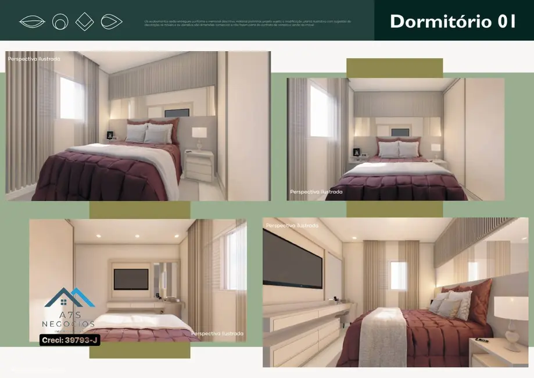Screen dimensions: 534x378
Task: Toggle the Perspectiva ilustrada caption on right render
Action: [x=316, y=191]
